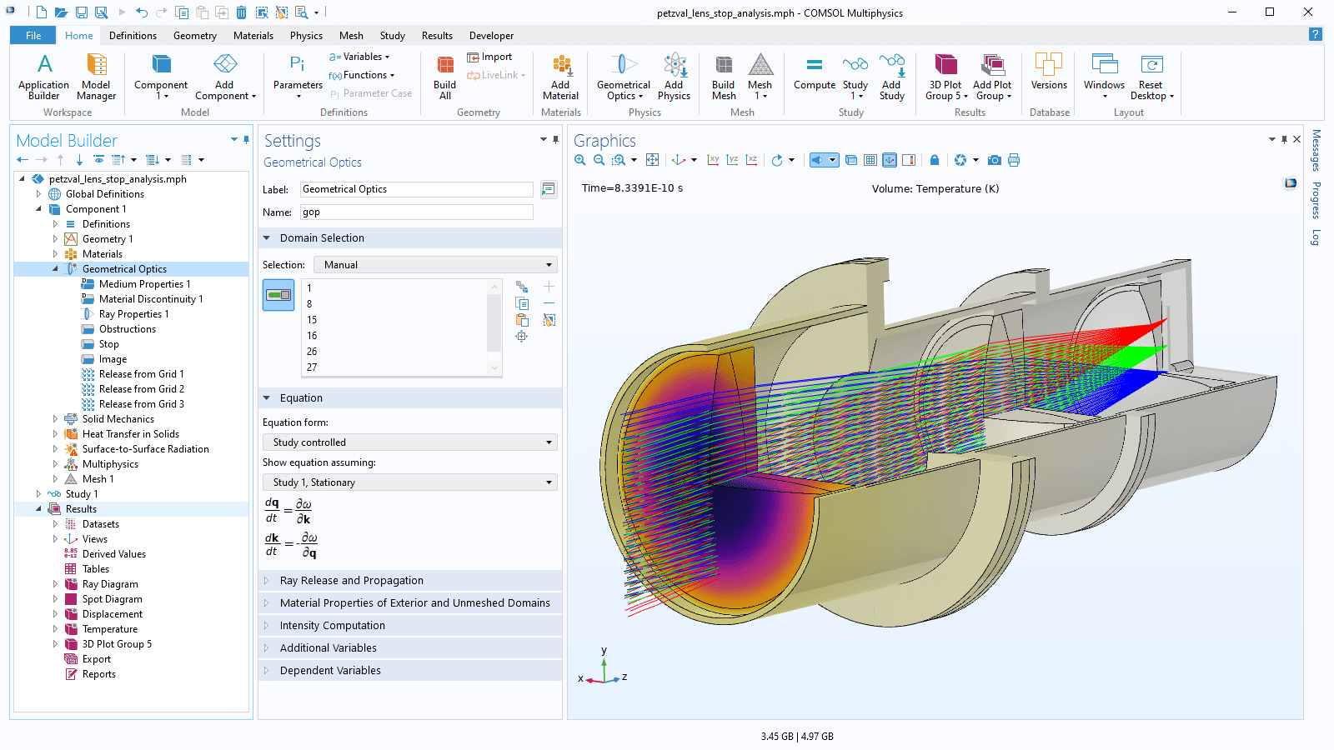This screenshot has width=1334, height=750.
Task: Zoom out in the Graphics view
Action: click(599, 160)
